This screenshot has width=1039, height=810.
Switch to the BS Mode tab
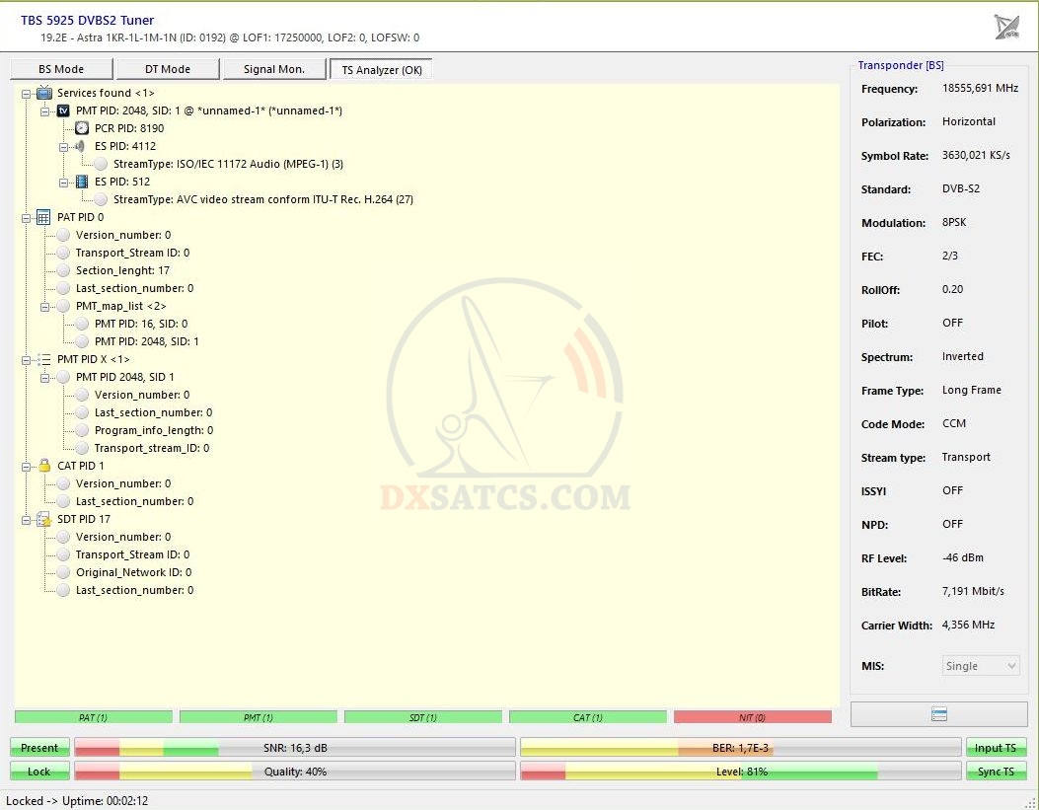point(61,69)
